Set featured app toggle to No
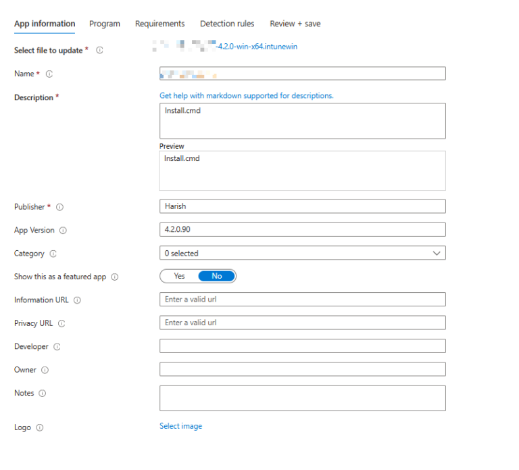519x470 pixels. click(x=217, y=276)
